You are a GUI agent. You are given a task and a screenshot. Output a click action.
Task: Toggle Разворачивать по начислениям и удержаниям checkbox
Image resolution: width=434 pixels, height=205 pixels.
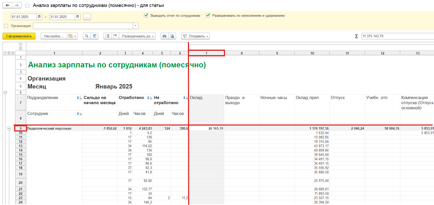click(x=208, y=15)
